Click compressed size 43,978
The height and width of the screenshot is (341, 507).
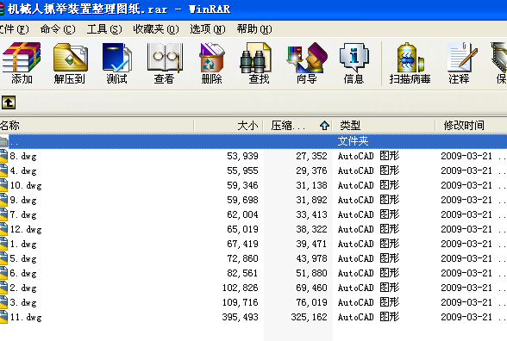[311, 258]
